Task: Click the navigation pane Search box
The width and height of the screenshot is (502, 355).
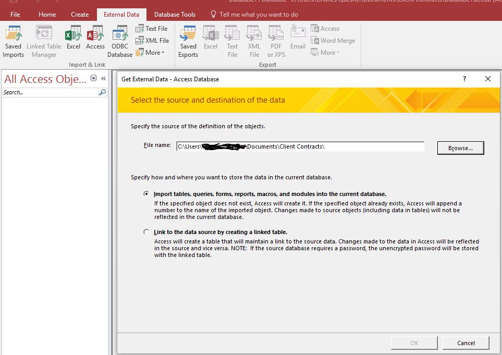Action: (50, 92)
